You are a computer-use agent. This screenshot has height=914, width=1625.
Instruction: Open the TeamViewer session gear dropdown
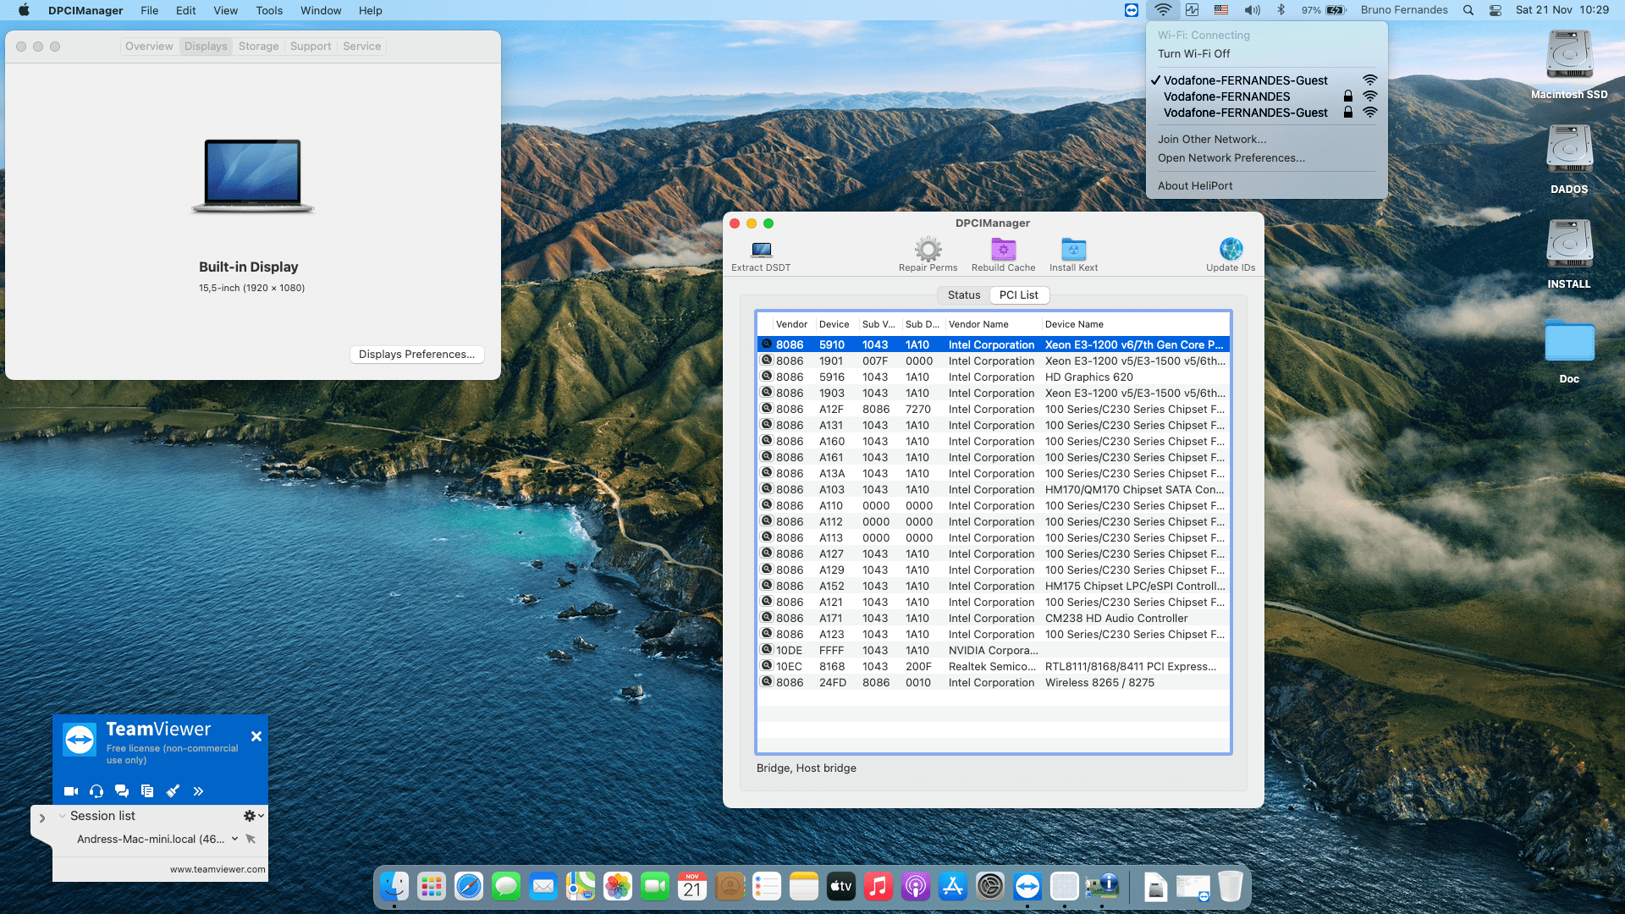pos(253,816)
